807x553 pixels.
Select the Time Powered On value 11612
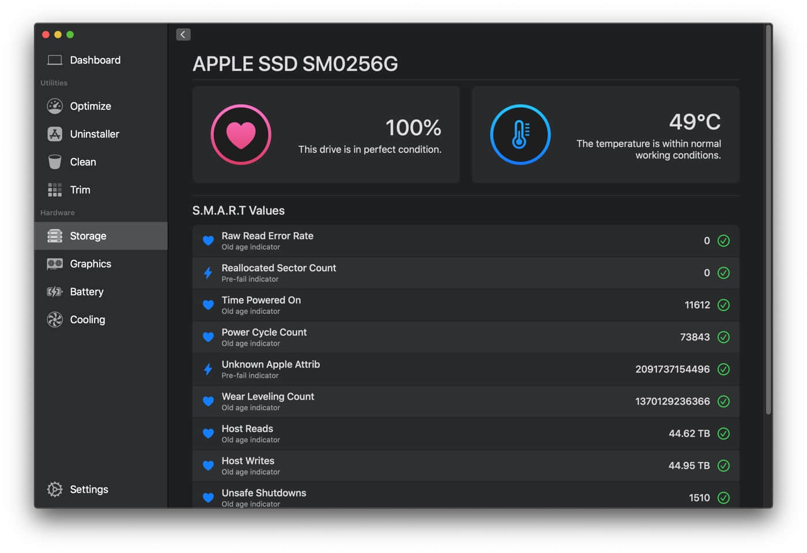(697, 305)
